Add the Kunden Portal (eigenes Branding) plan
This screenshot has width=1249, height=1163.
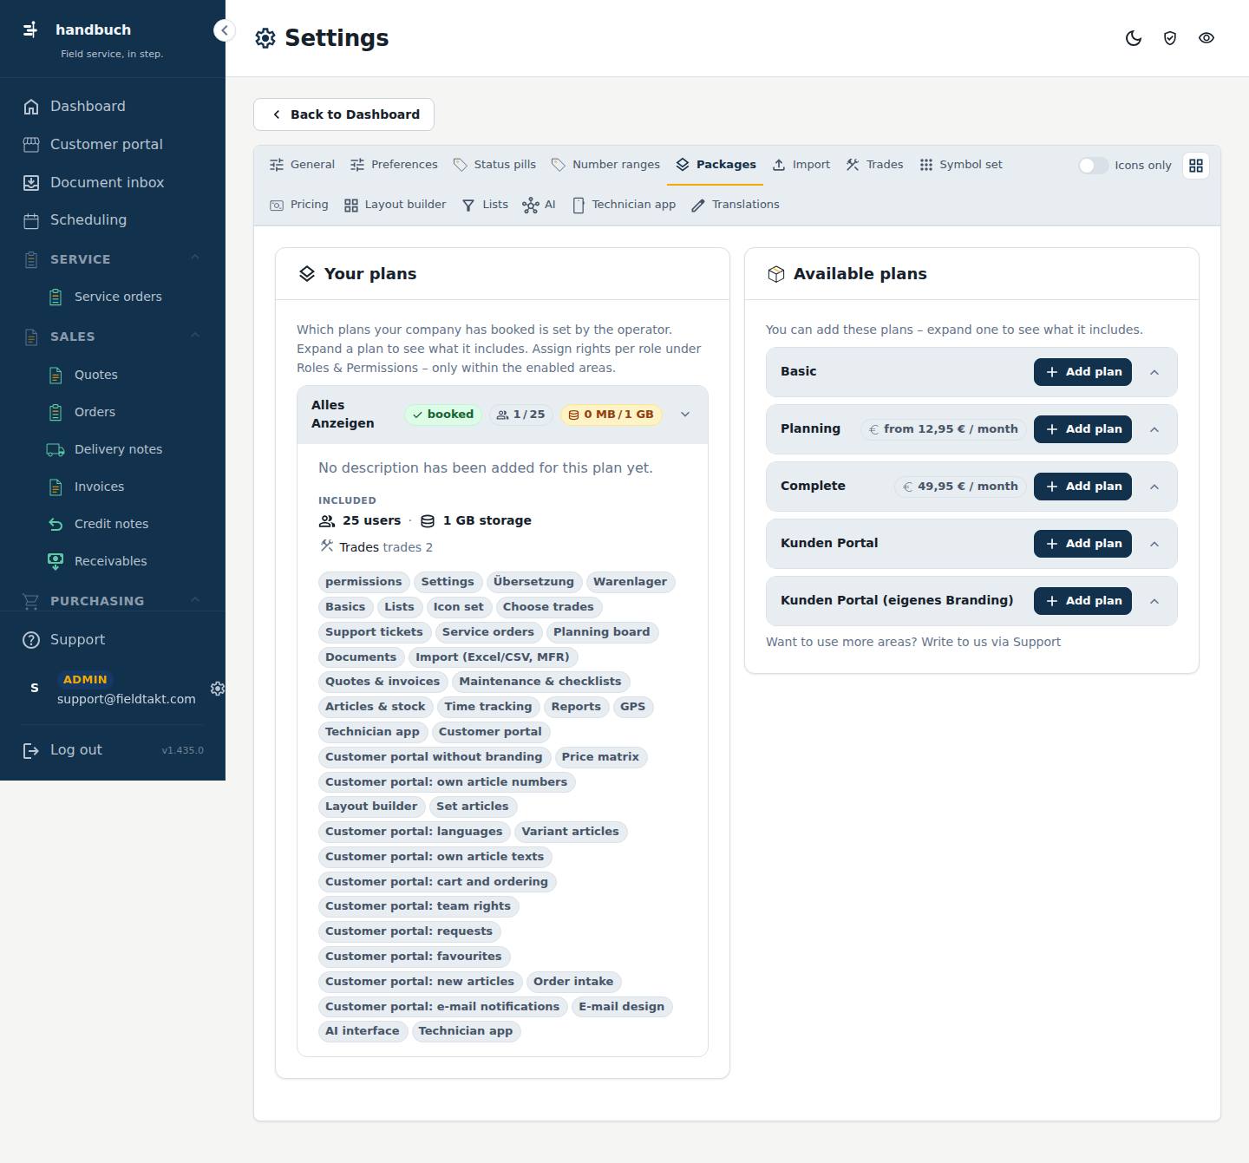pos(1082,601)
